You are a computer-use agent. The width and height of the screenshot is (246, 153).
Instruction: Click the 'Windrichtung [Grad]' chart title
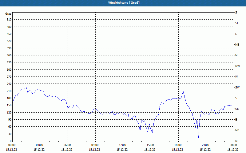pyautogui.click(x=124, y=3)
